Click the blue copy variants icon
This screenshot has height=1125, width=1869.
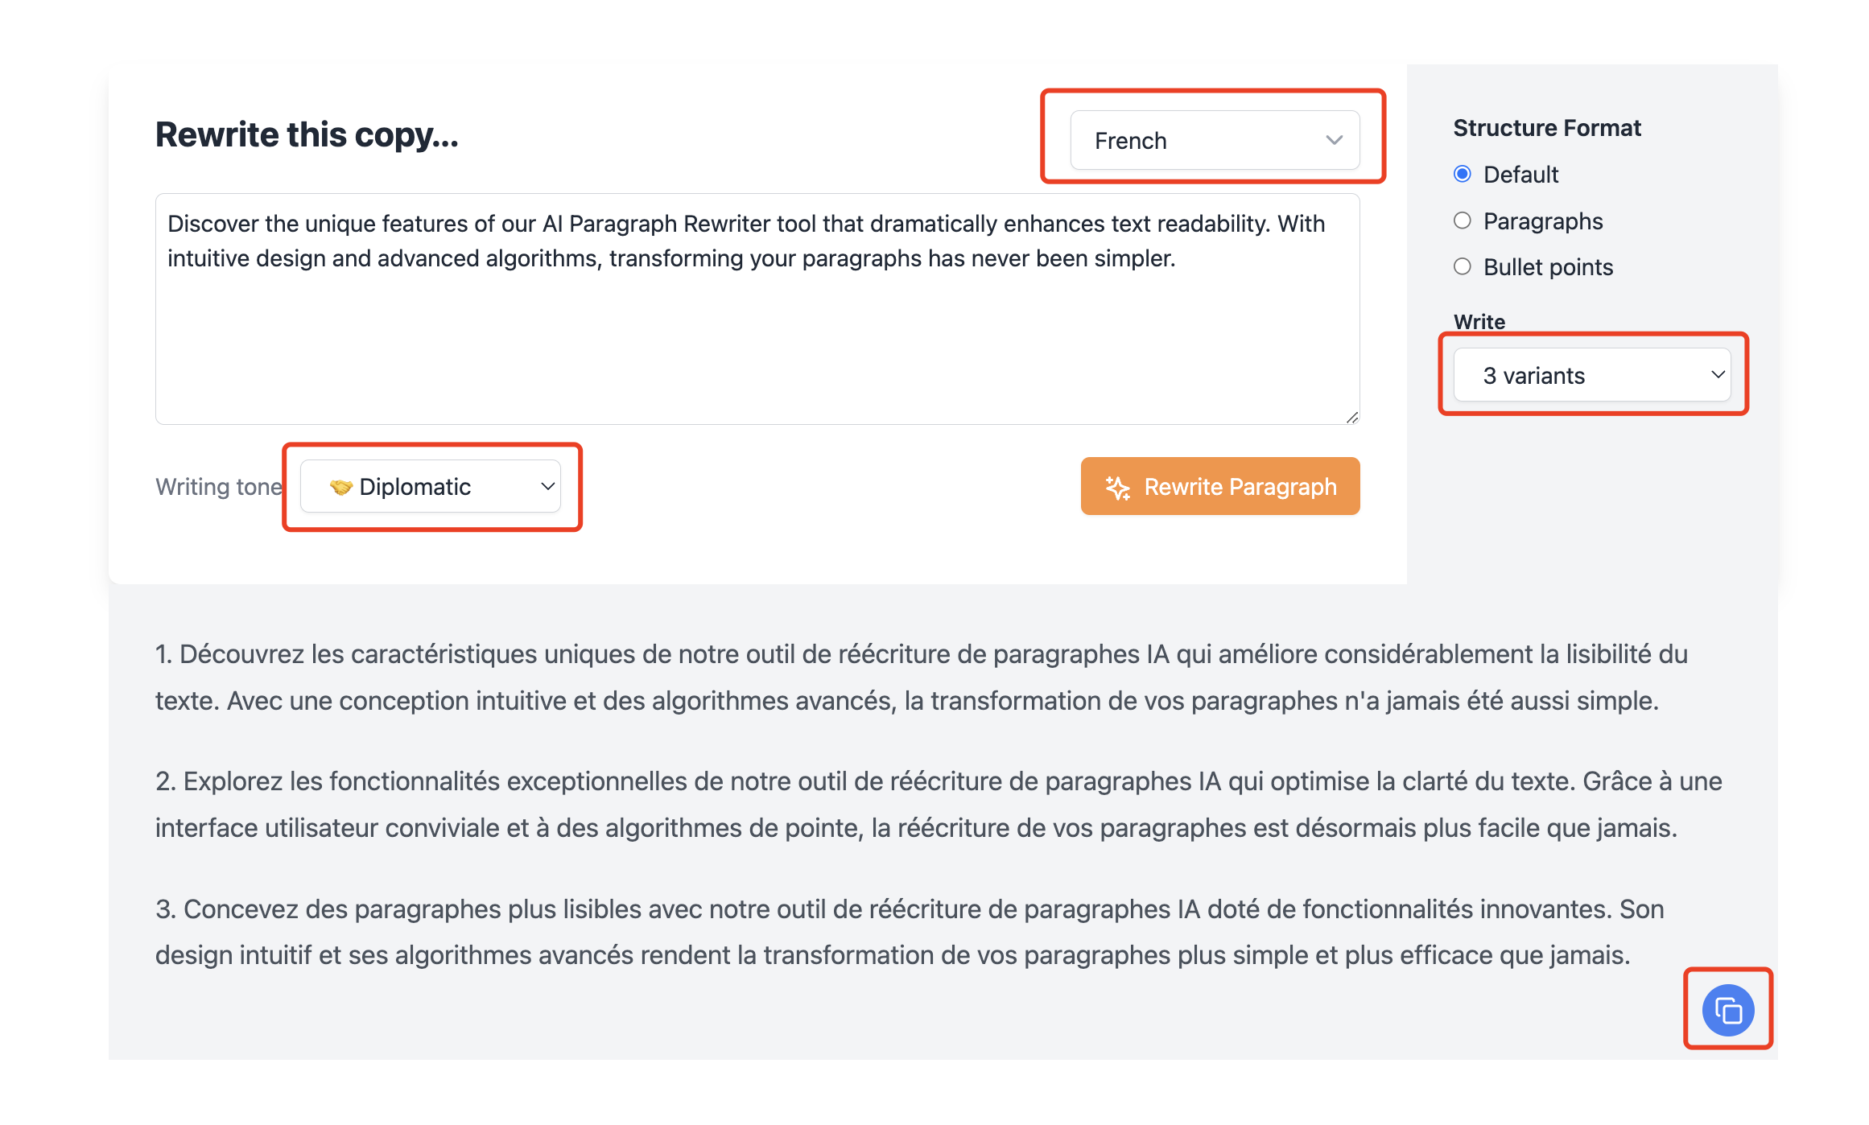click(1728, 1011)
